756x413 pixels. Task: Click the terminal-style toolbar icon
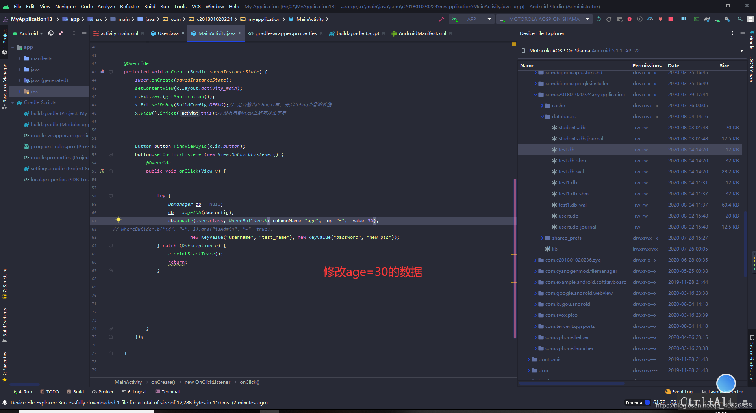696,19
